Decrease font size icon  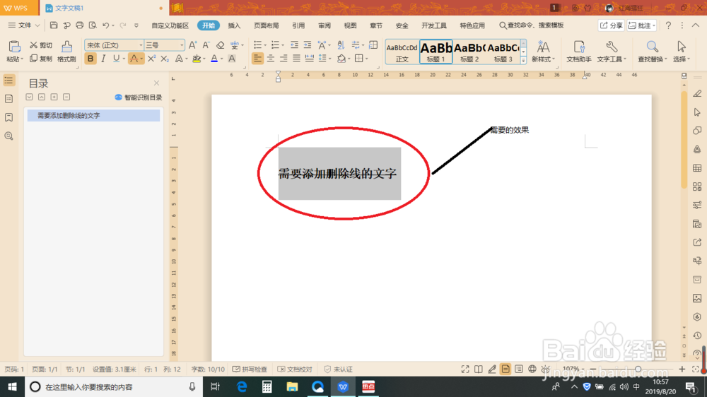click(x=206, y=45)
